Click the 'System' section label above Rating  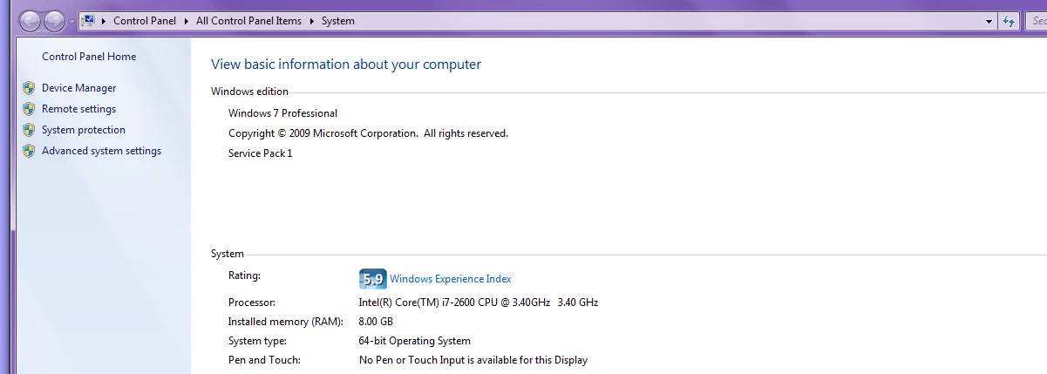(x=228, y=254)
